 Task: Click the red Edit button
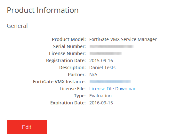[x=27, y=127]
